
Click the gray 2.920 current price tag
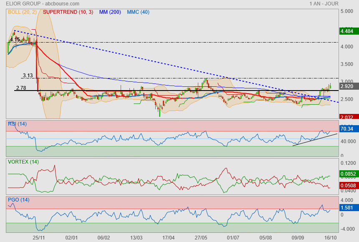pyautogui.click(x=347, y=86)
